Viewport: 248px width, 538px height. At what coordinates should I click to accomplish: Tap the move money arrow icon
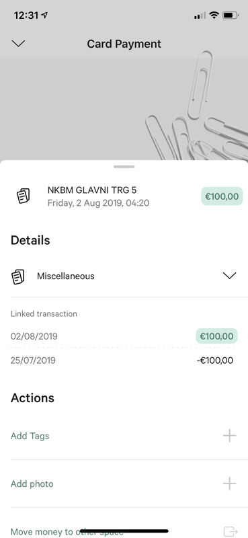click(x=230, y=531)
